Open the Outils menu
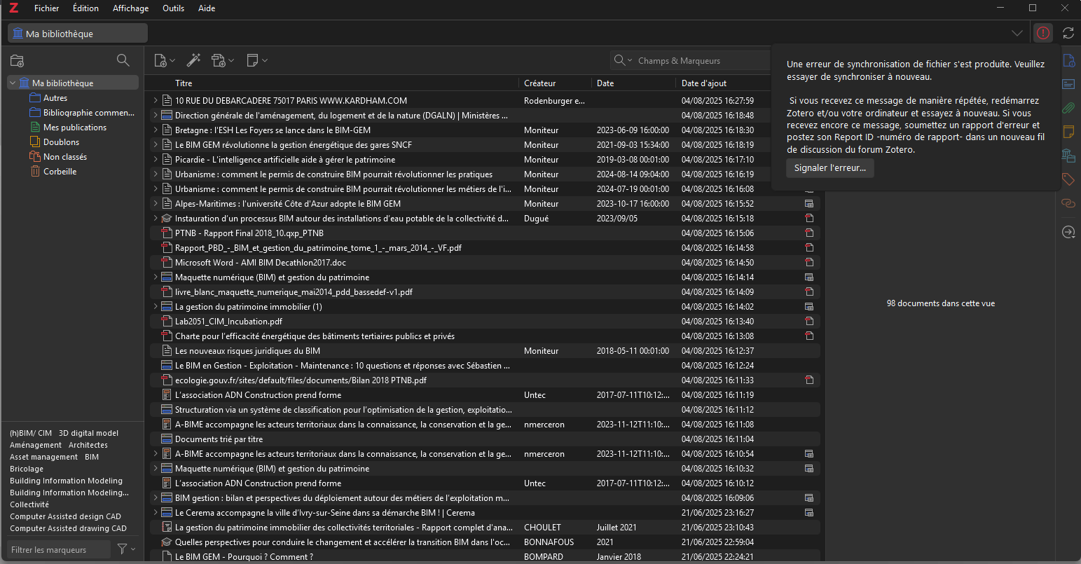This screenshot has height=564, width=1081. pyautogui.click(x=173, y=8)
